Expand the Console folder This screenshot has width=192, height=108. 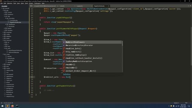pyautogui.click(x=4, y=12)
